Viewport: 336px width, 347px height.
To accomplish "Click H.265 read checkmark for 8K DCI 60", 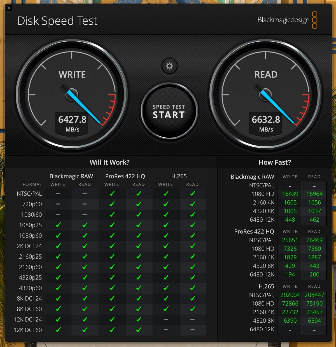I will coord(192,309).
